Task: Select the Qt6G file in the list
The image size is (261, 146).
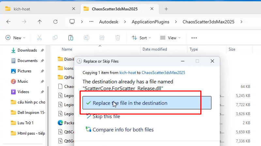Action: (x=66, y=141)
